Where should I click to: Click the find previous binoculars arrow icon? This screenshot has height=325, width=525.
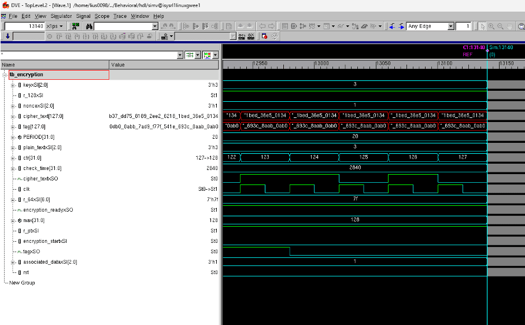(x=164, y=26)
